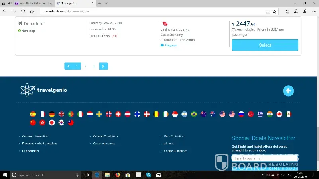Click the browser address bar
Viewport: 319px width, 179px height.
click(153, 12)
